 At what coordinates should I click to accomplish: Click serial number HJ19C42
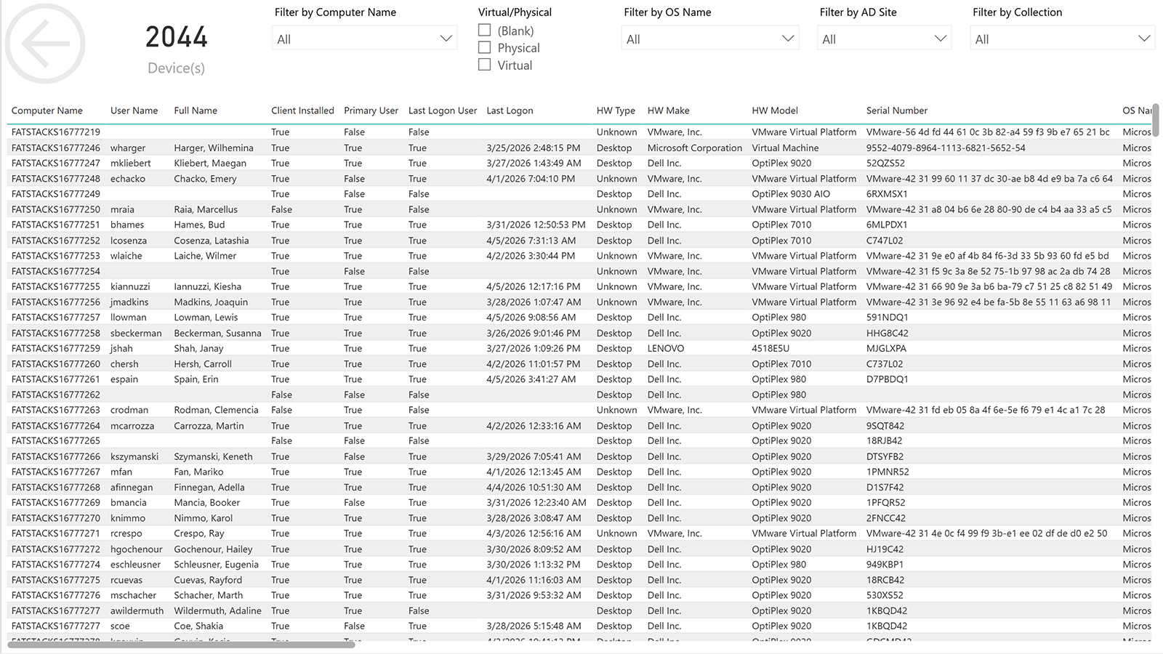coord(885,549)
